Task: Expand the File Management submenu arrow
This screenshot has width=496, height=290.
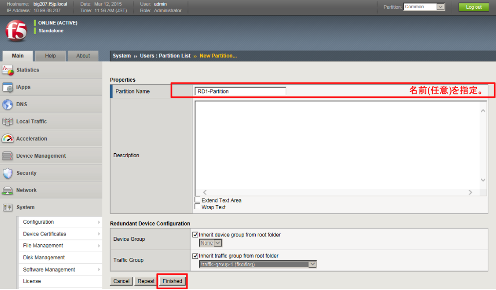Action: coord(99,246)
